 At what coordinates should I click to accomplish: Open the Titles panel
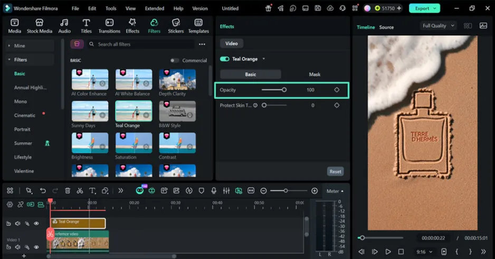86,26
